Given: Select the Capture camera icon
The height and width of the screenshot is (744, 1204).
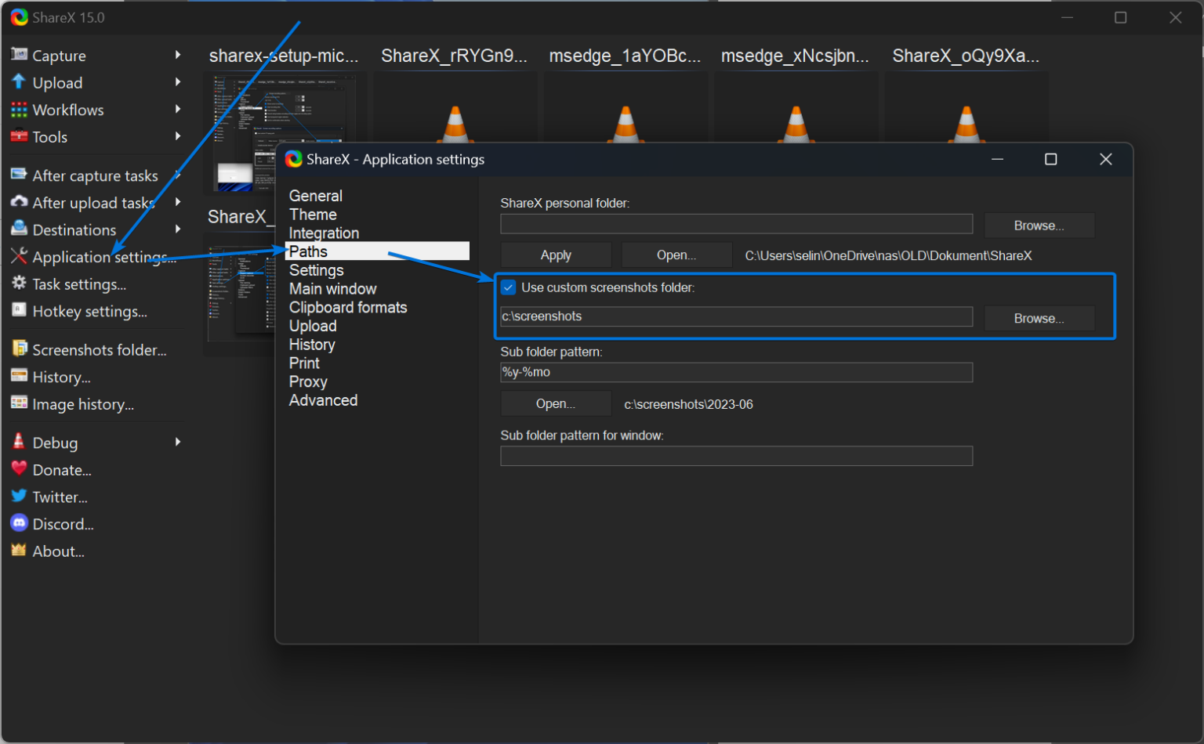Looking at the screenshot, I should (x=18, y=55).
